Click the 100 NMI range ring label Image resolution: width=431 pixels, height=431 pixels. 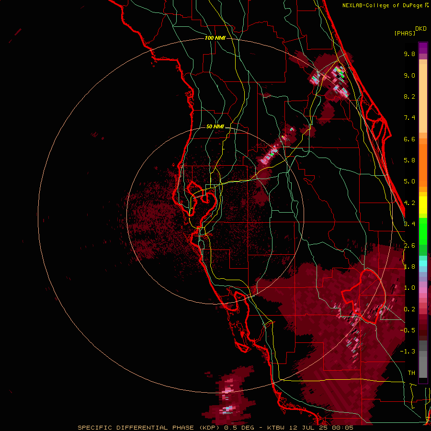pyautogui.click(x=215, y=38)
